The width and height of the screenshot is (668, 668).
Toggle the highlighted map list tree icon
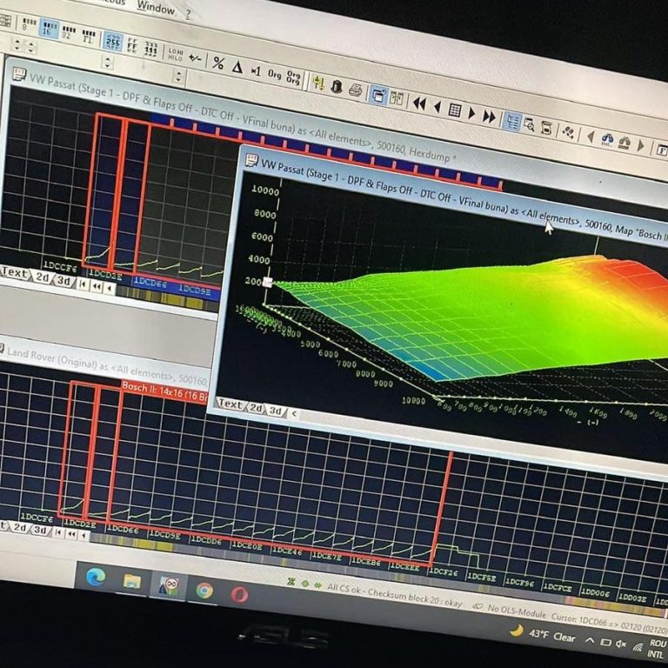coord(511,123)
